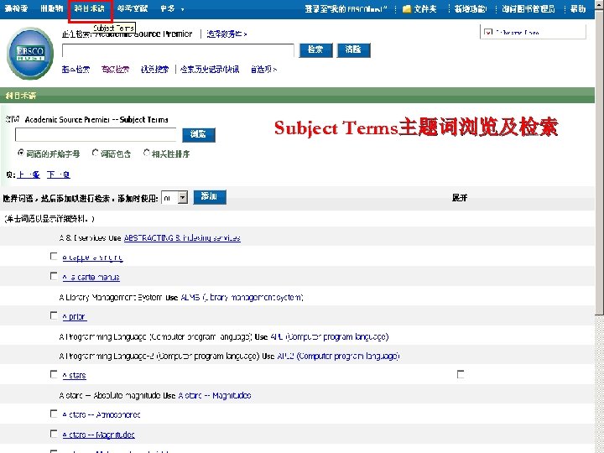Image resolution: width=604 pixels, height=453 pixels.
Task: Open APL2 (Computer program language) link
Action: (x=338, y=357)
